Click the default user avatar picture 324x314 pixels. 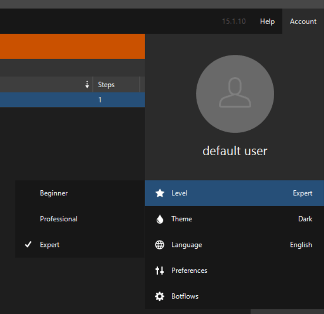click(x=235, y=94)
